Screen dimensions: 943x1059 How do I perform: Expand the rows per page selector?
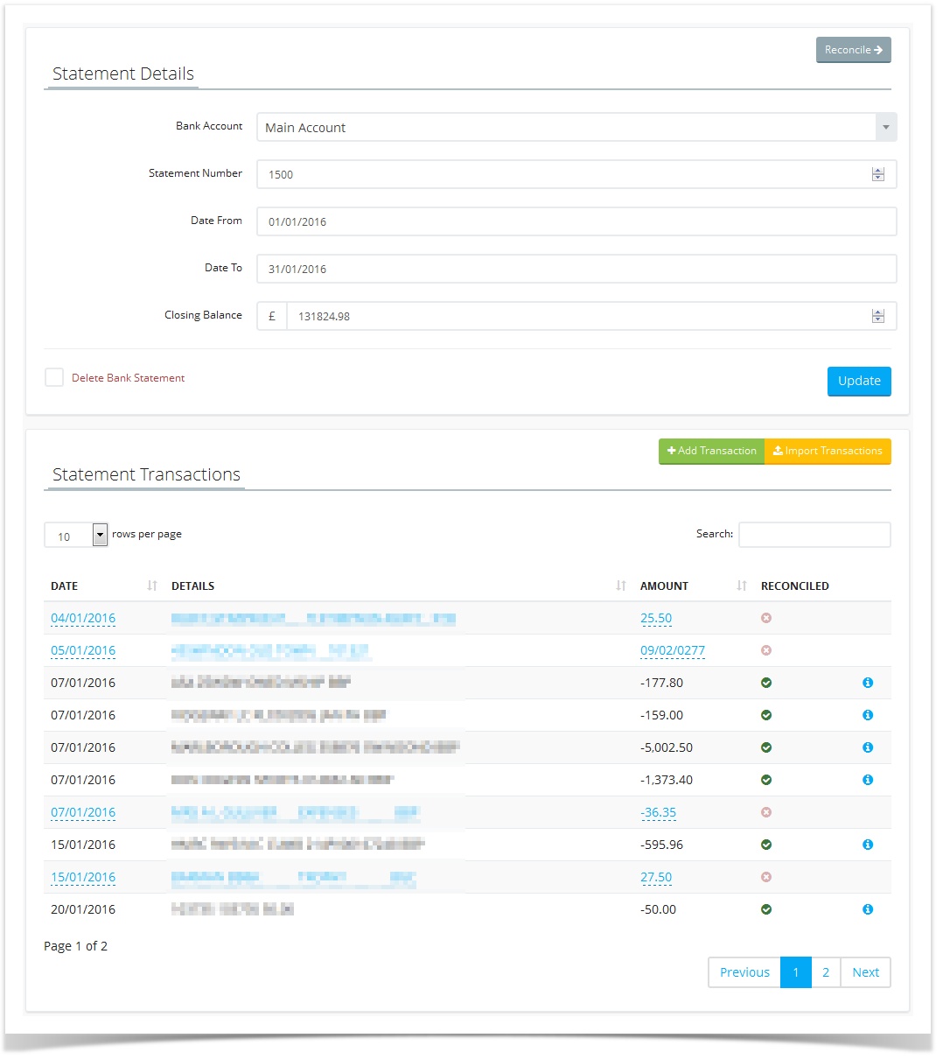click(100, 535)
